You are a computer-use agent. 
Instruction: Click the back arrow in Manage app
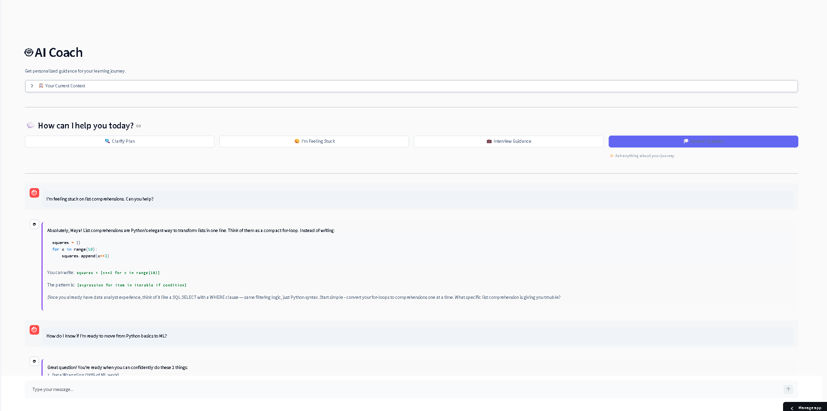792,408
